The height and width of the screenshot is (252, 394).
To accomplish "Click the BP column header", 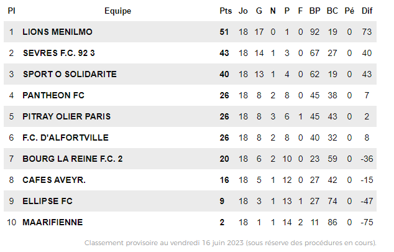I will pyautogui.click(x=315, y=11).
